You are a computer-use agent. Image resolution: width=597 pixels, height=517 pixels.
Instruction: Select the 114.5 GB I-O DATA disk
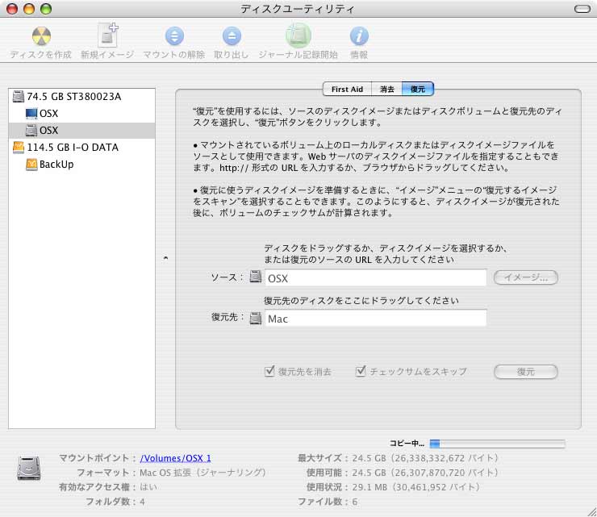coord(73,148)
